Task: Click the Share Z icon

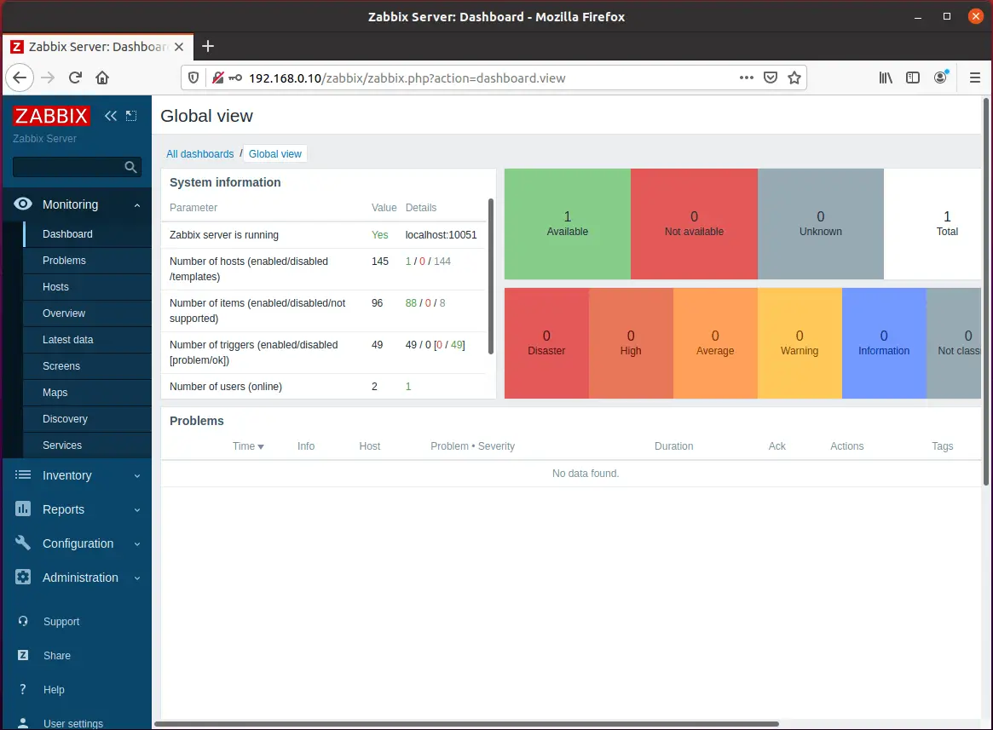Action: click(23, 655)
